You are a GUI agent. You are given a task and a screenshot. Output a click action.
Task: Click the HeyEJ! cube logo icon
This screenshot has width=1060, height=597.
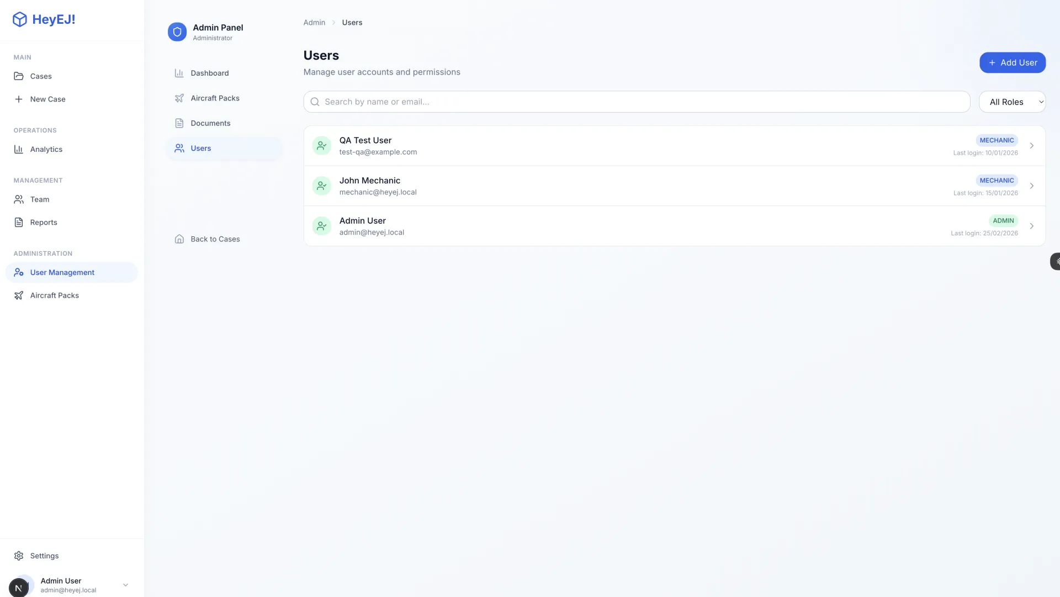pos(20,19)
